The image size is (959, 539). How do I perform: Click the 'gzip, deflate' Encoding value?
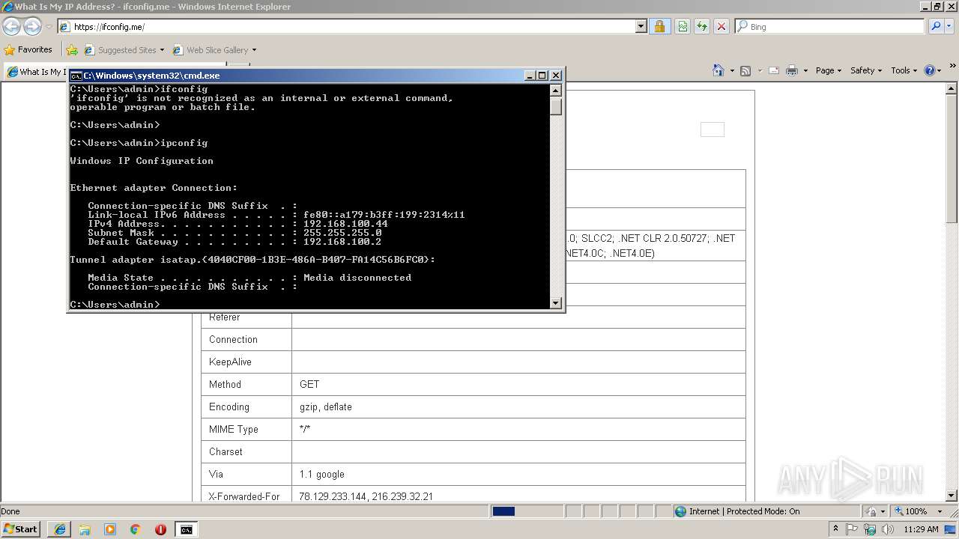pyautogui.click(x=326, y=407)
